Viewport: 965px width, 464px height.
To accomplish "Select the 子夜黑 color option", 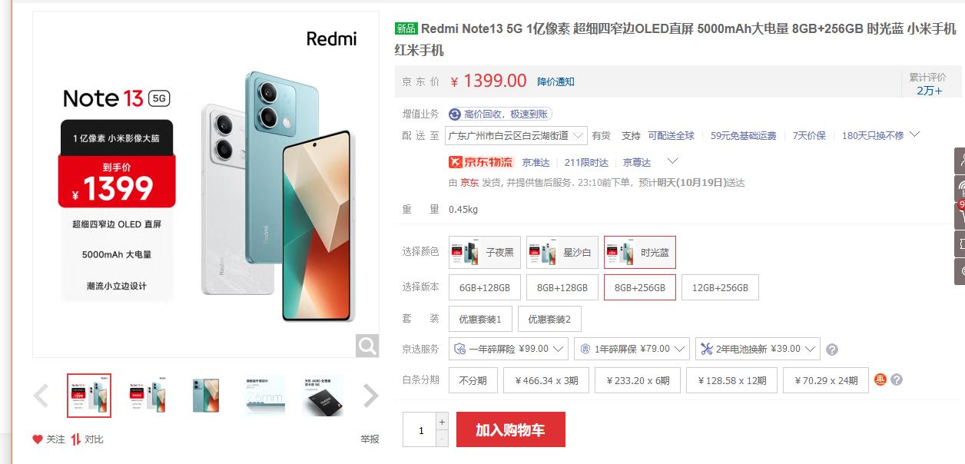I will [x=485, y=252].
